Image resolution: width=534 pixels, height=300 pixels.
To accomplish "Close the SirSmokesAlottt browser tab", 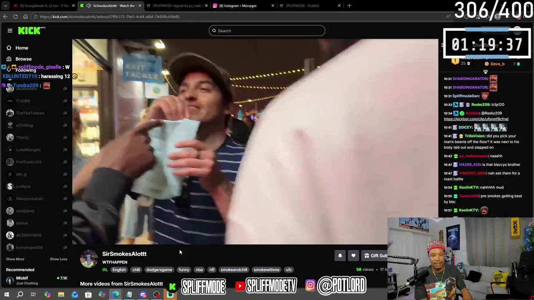I will pos(140,6).
